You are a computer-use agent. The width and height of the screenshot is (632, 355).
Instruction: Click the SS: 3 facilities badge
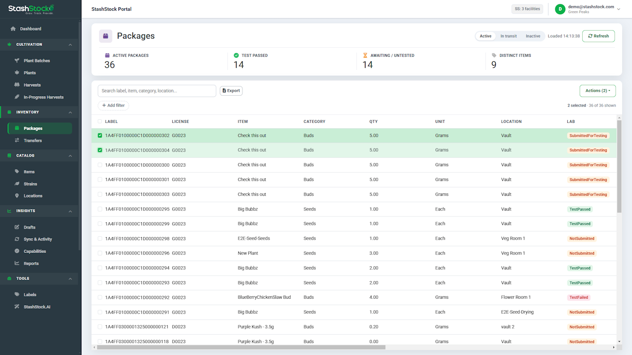click(x=527, y=9)
